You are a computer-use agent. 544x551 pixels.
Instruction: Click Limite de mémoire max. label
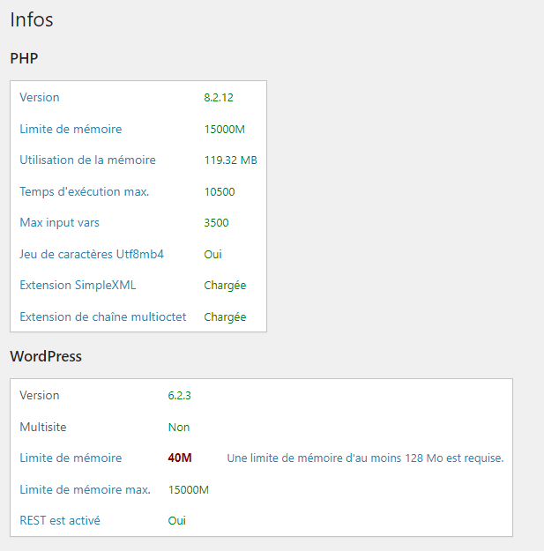tap(85, 489)
